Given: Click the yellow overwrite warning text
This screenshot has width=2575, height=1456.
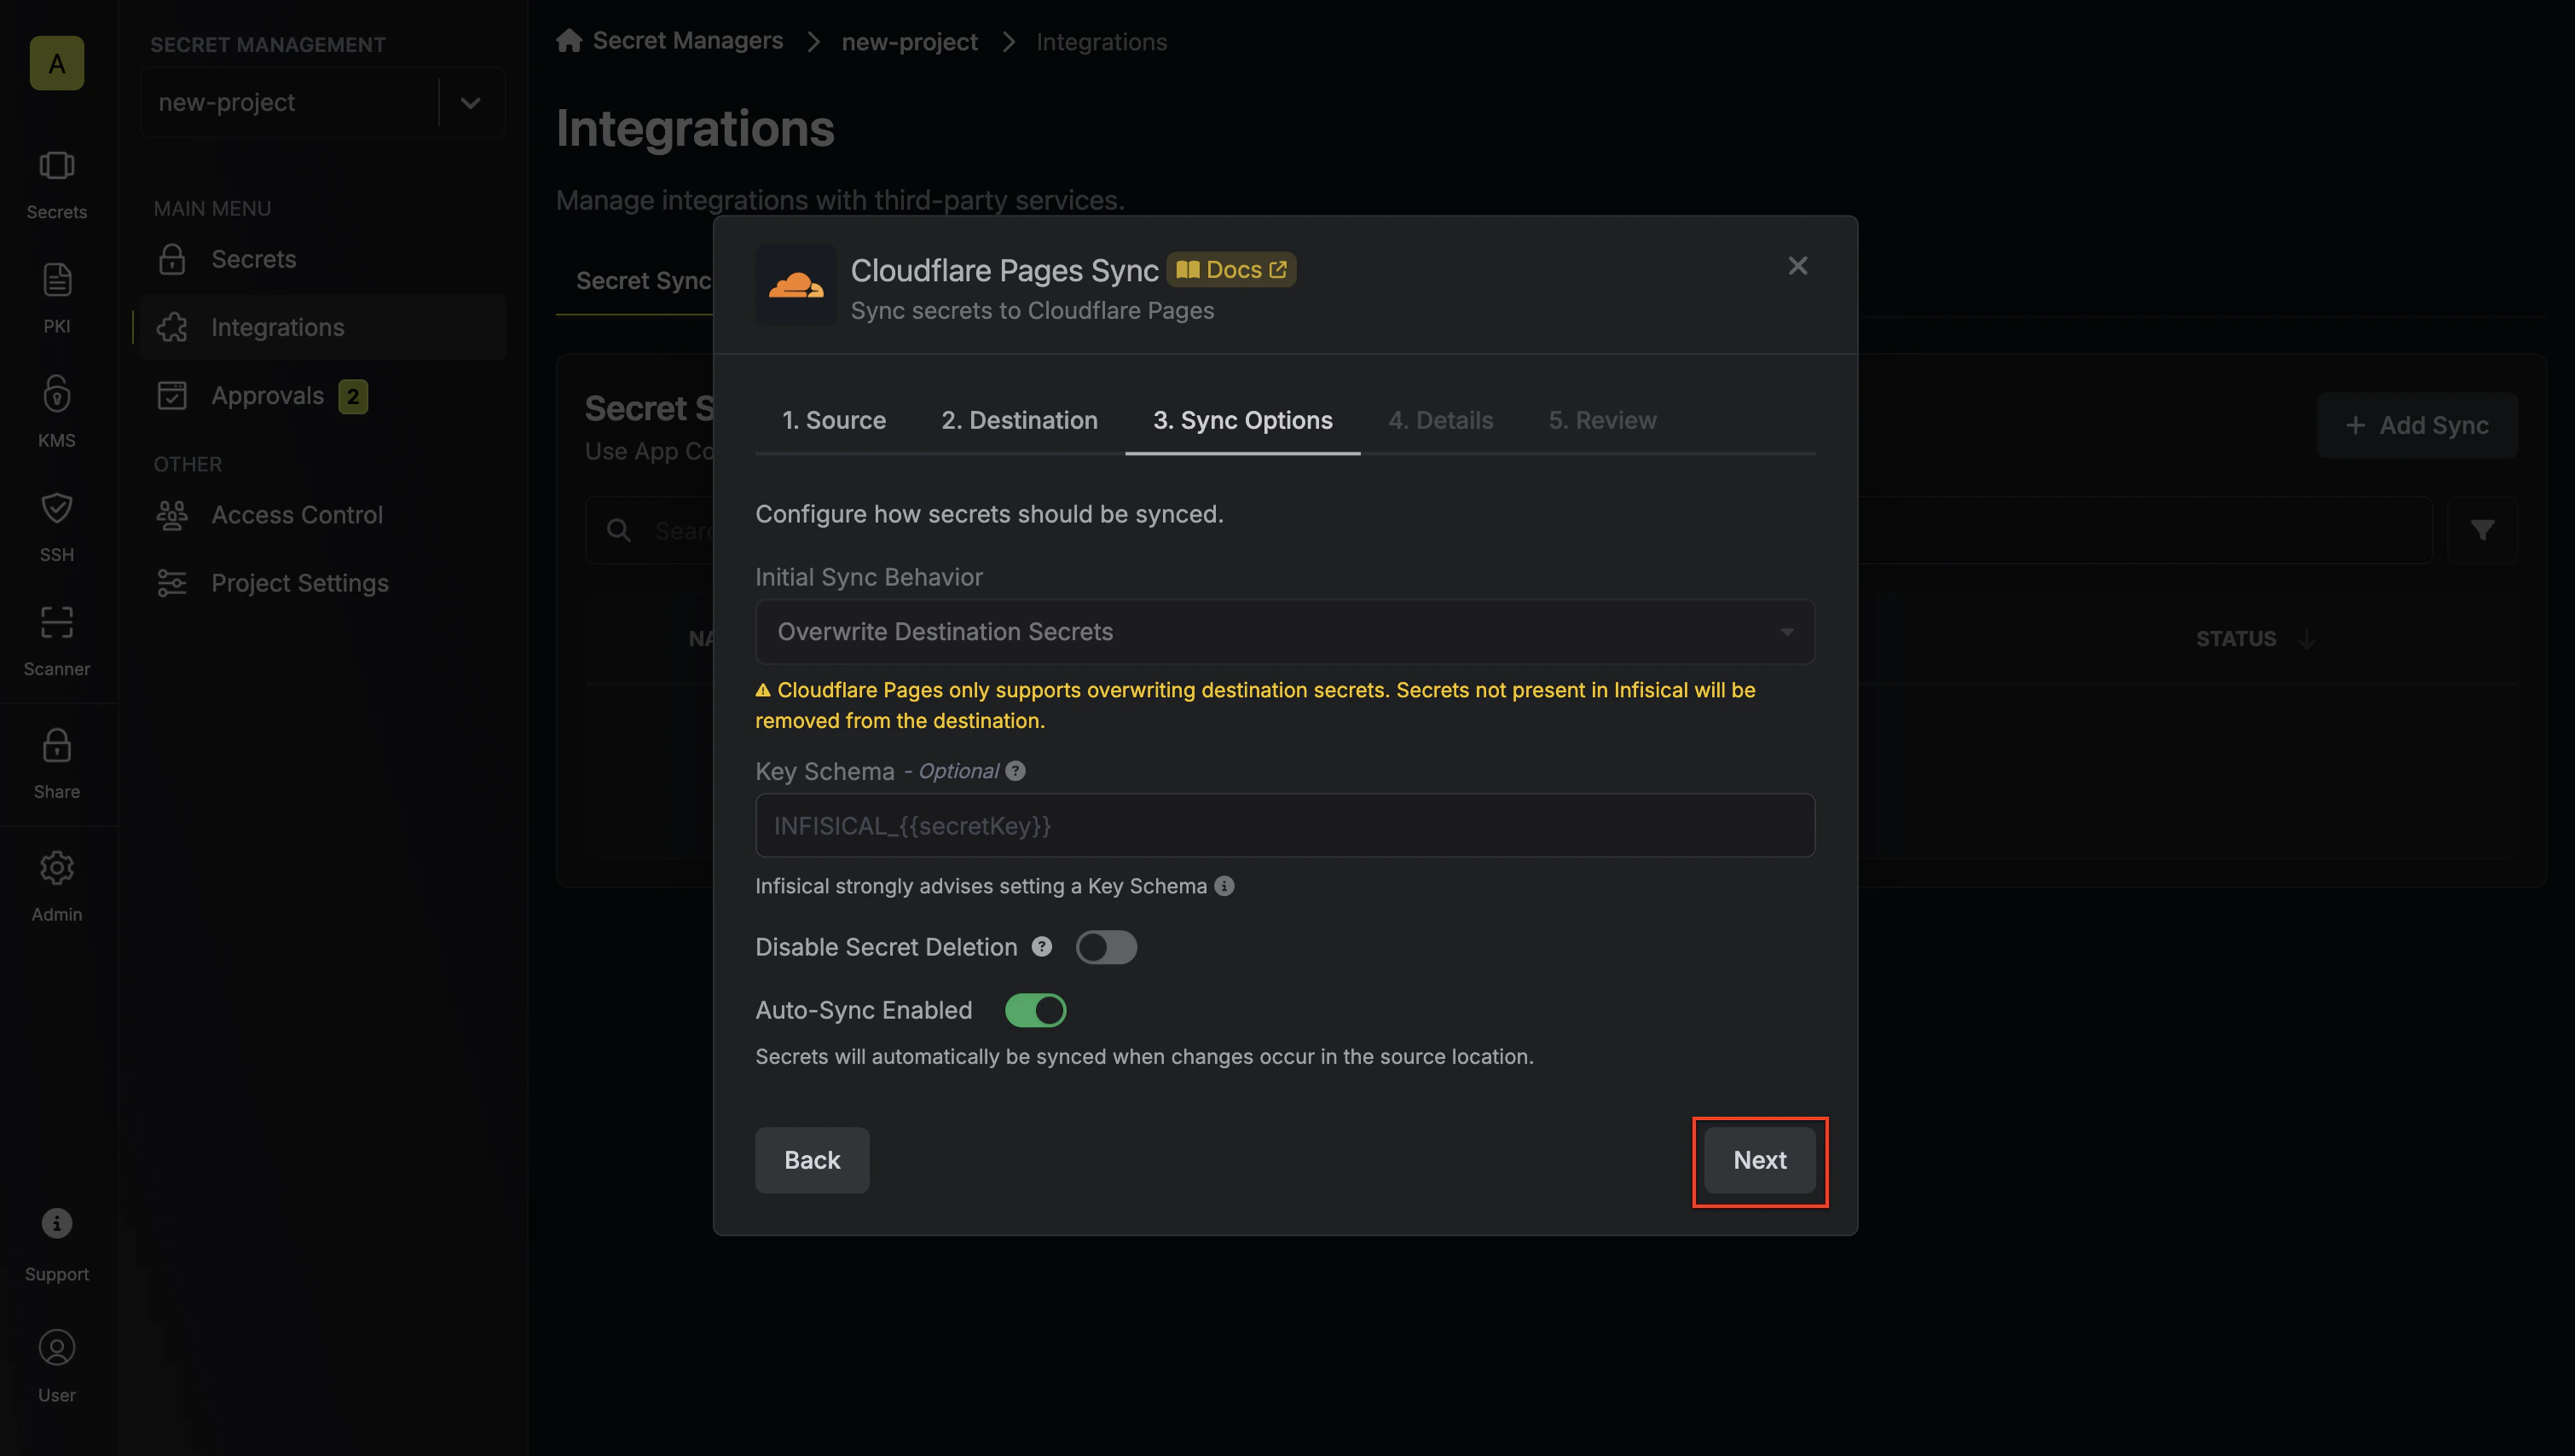Looking at the screenshot, I should (x=1255, y=705).
